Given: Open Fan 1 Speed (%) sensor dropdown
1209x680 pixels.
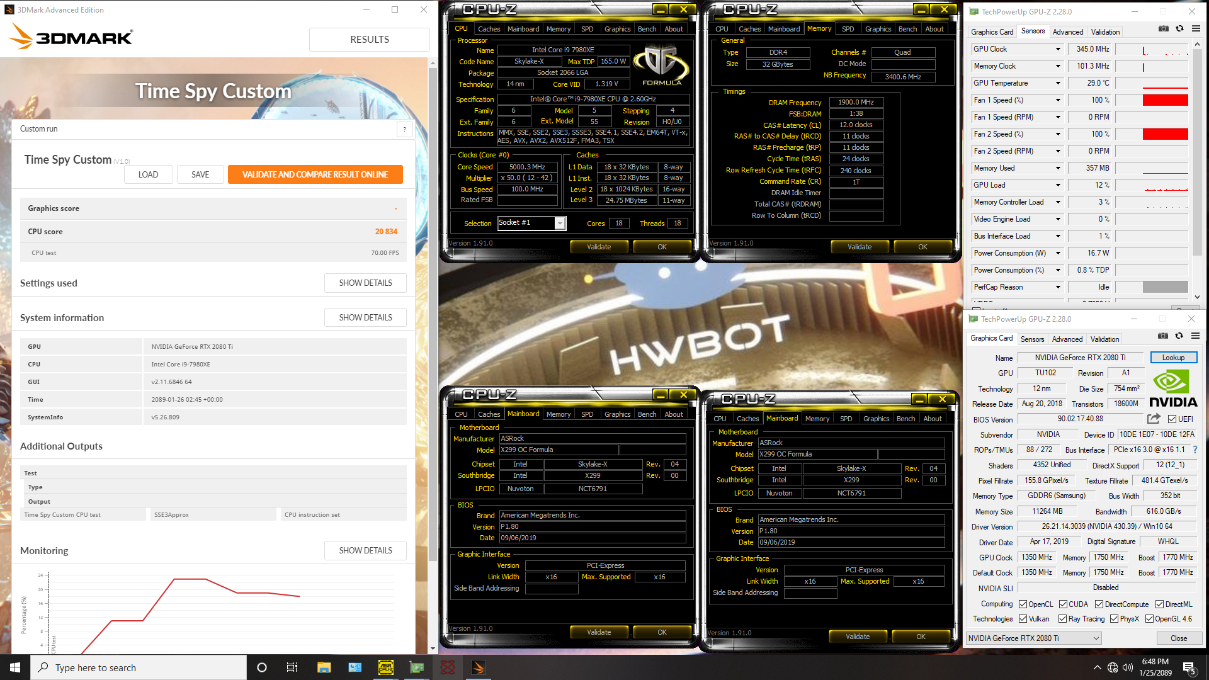Looking at the screenshot, I should pyautogui.click(x=1058, y=100).
